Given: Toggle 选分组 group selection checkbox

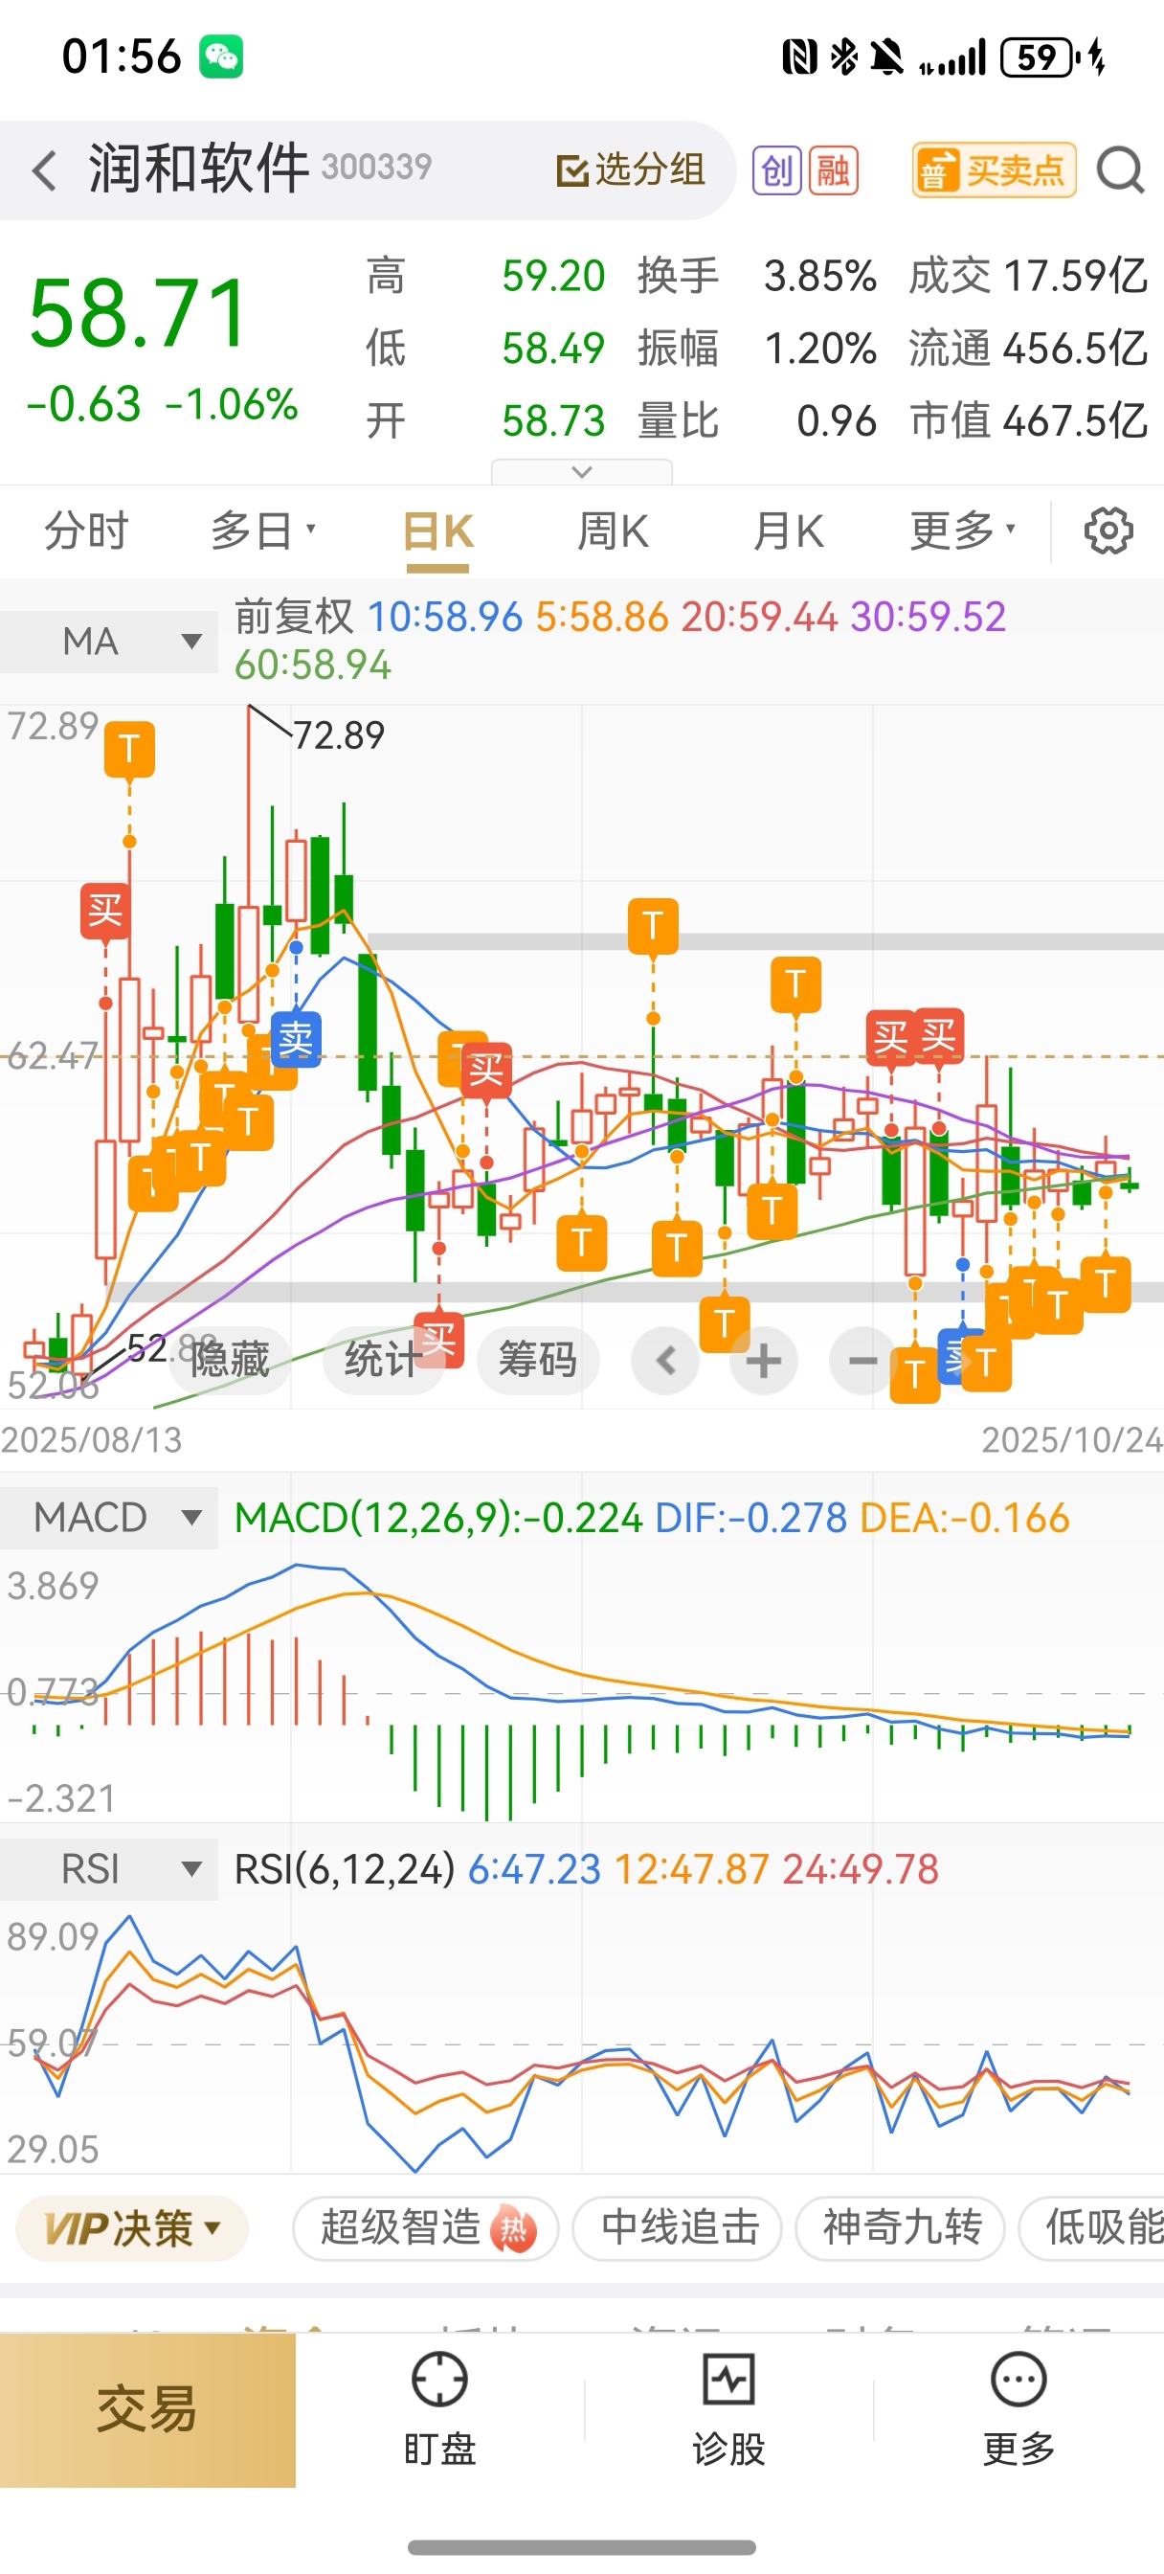Looking at the screenshot, I should [x=631, y=169].
